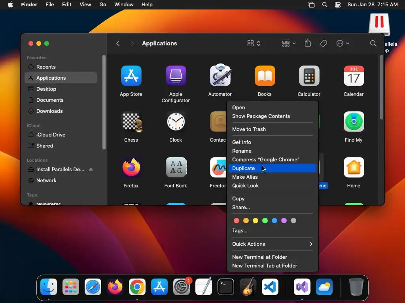Open Downloads in the sidebar
This screenshot has height=303, width=405.
click(61, 111)
